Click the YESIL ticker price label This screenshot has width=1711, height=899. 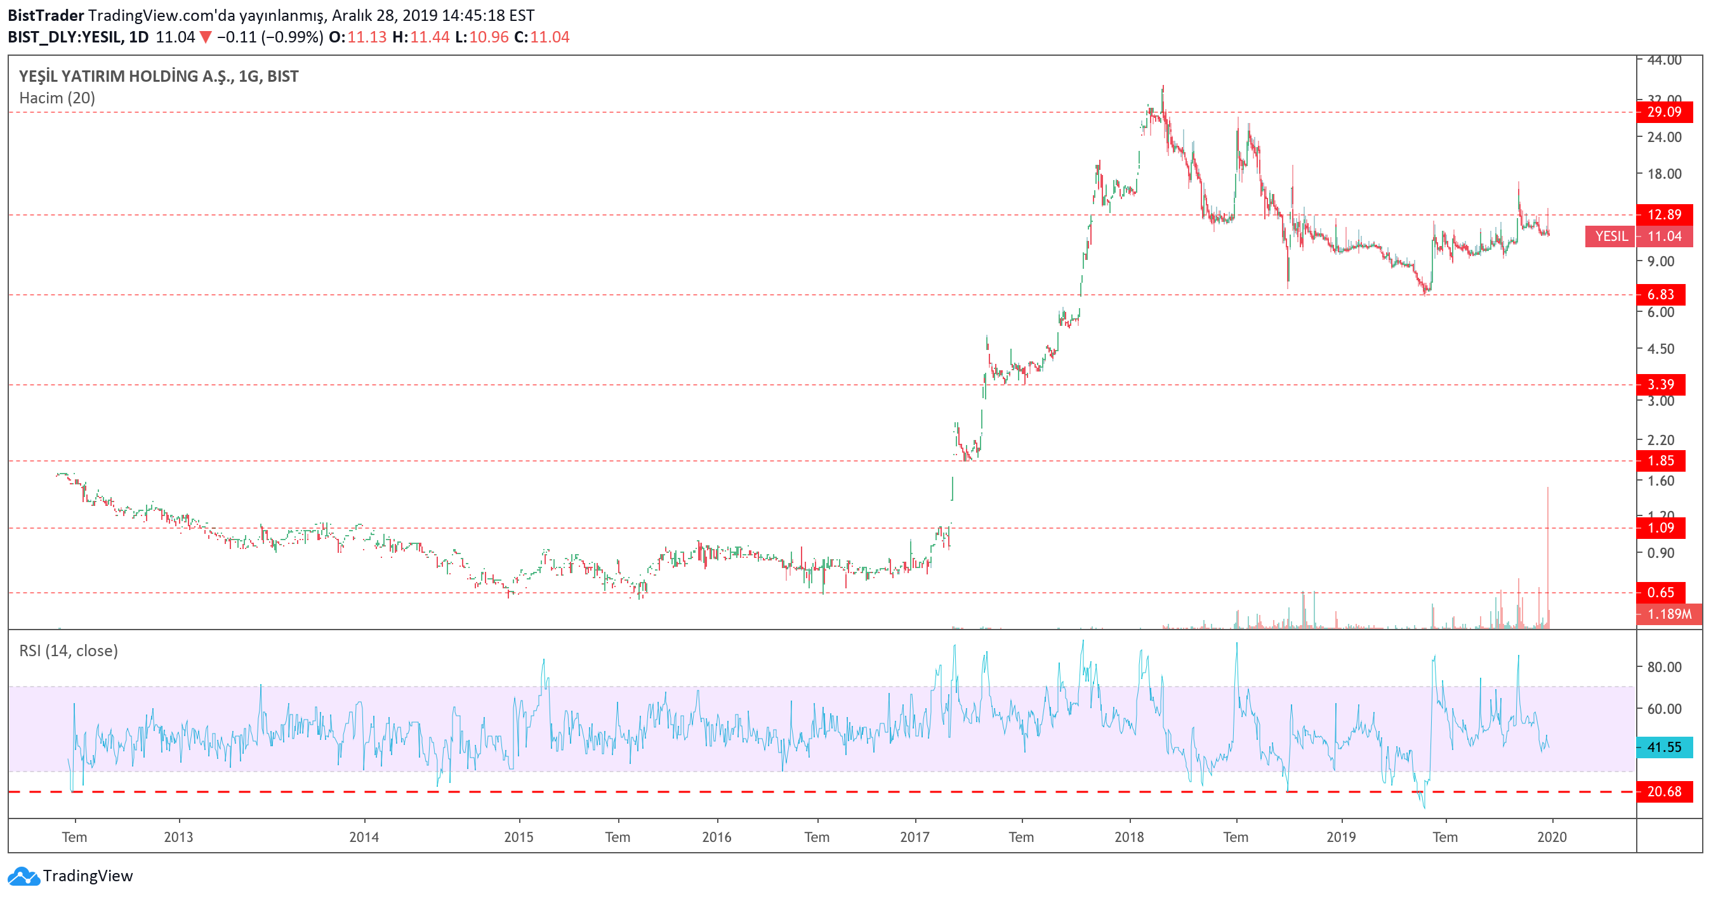[1610, 236]
